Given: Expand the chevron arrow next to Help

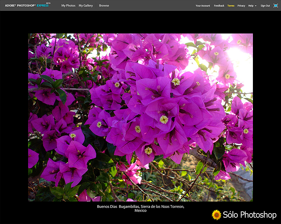Looking at the screenshot, I should (256, 6).
